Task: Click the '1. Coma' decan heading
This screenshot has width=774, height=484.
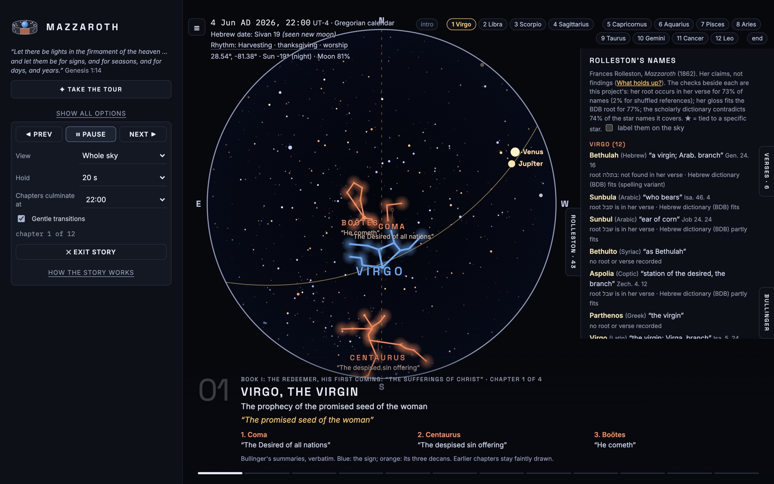Action: (x=254, y=435)
